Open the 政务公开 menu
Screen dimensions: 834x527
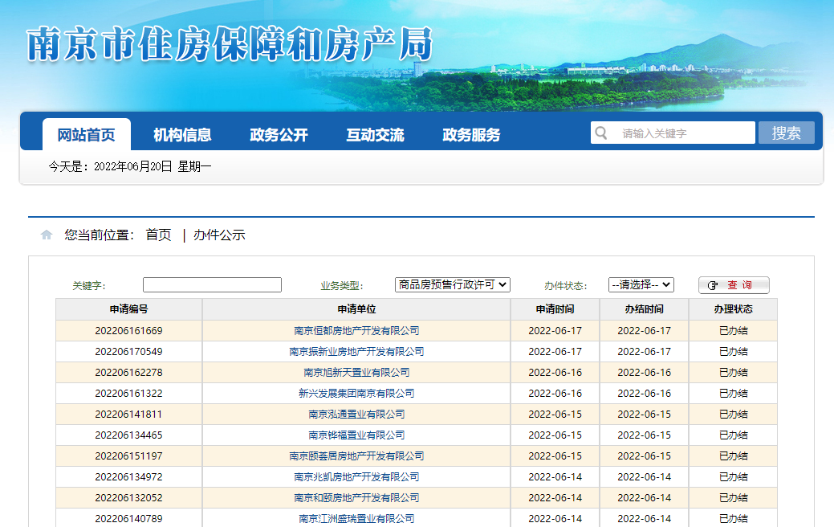click(x=279, y=135)
